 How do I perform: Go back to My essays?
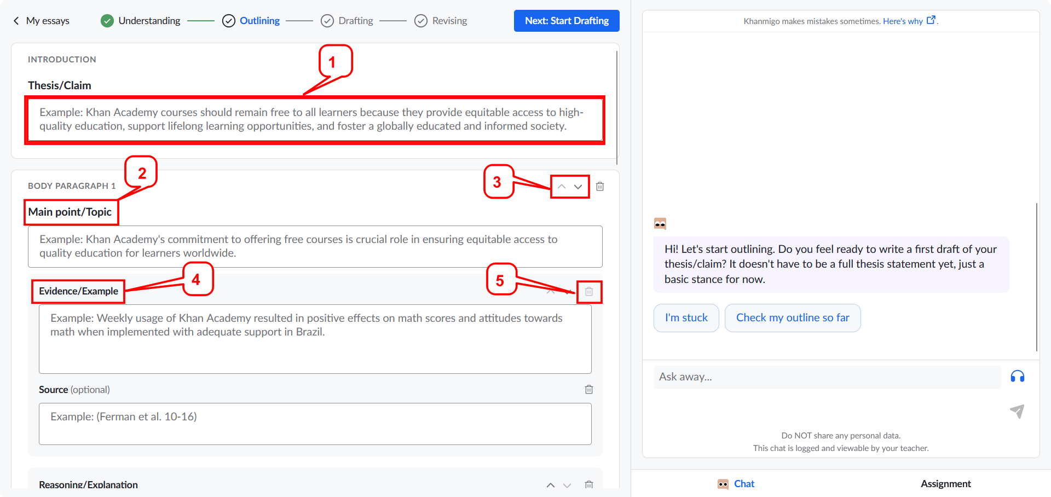(41, 21)
